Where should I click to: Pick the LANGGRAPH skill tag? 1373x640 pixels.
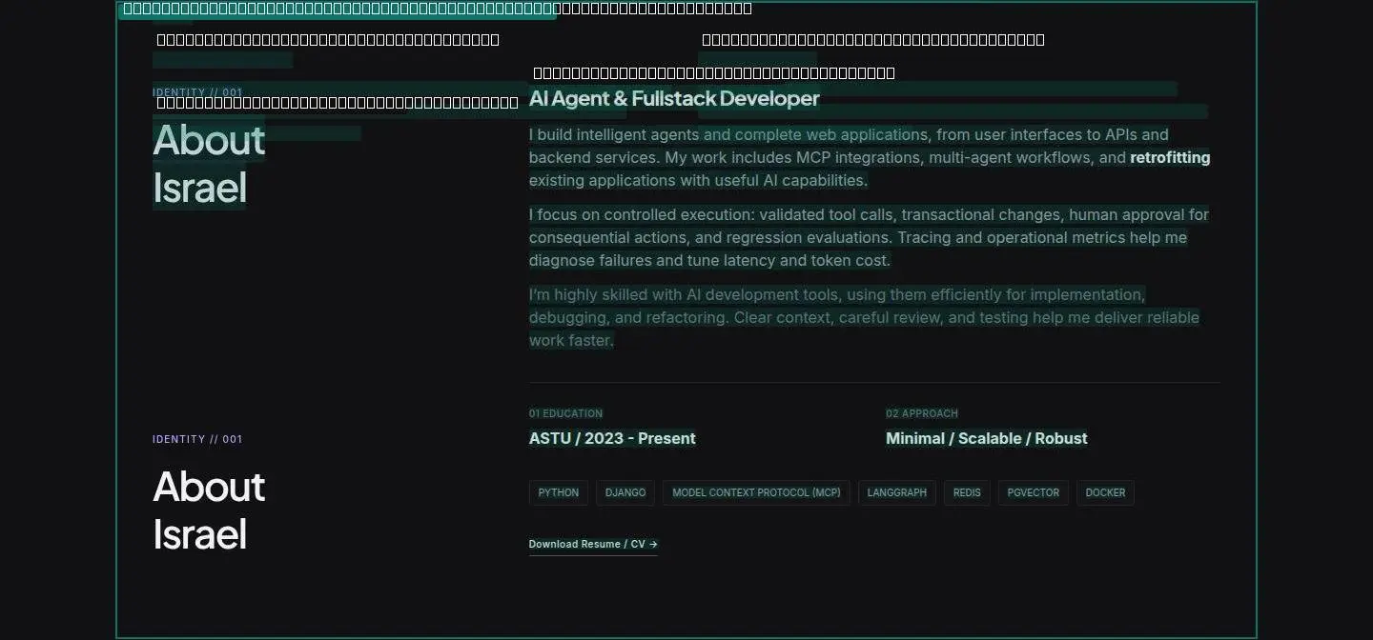[x=896, y=492]
